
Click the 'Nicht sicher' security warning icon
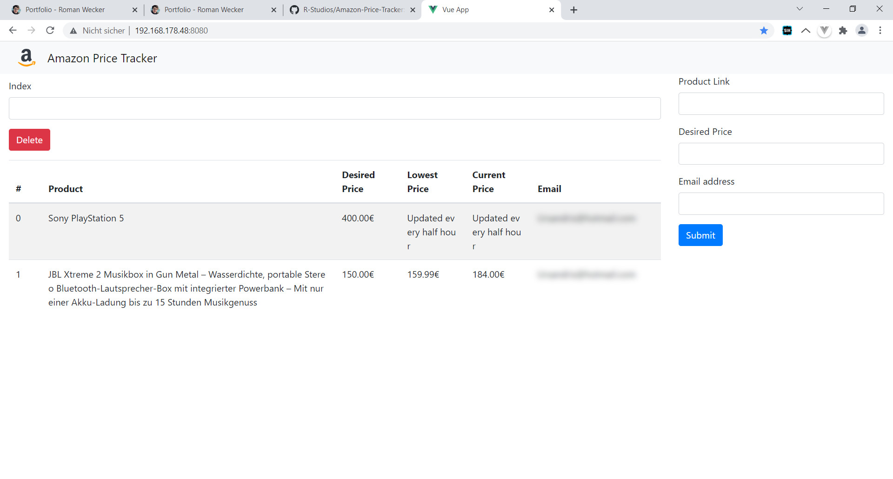click(x=73, y=31)
